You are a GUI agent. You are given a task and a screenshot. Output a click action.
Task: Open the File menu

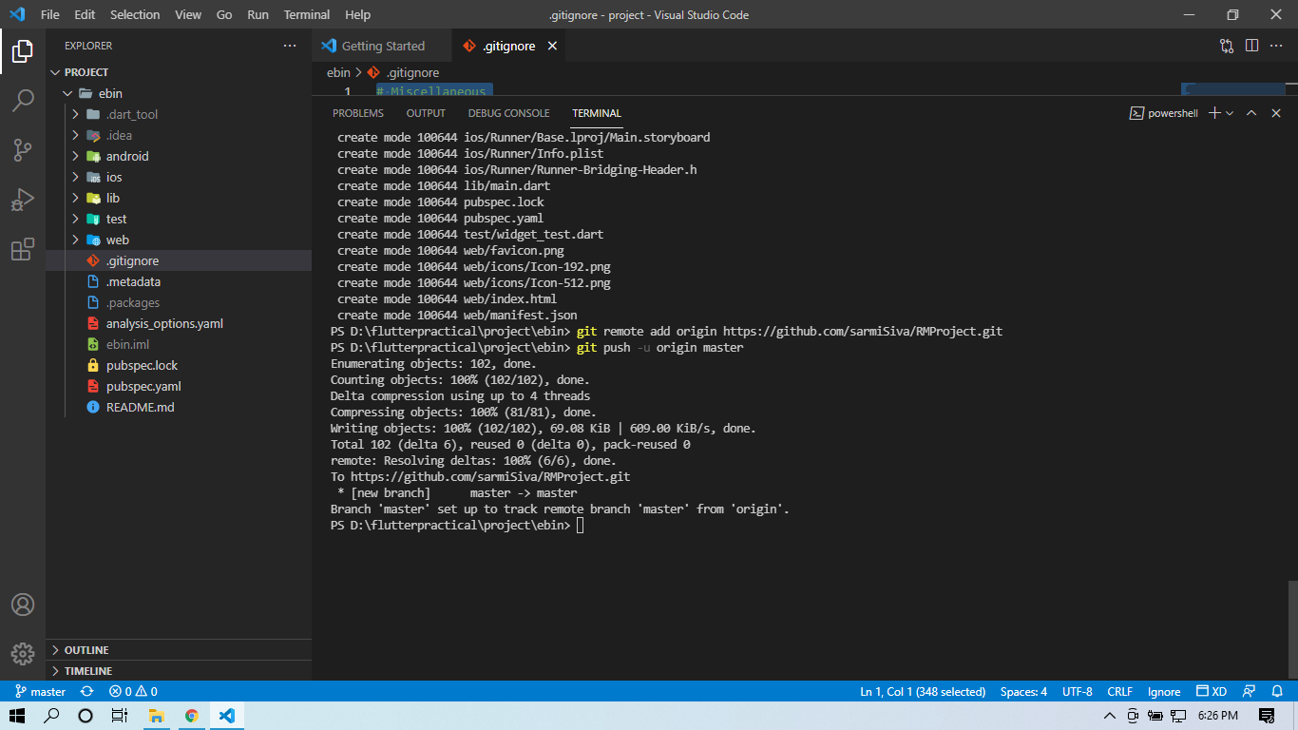tap(50, 14)
